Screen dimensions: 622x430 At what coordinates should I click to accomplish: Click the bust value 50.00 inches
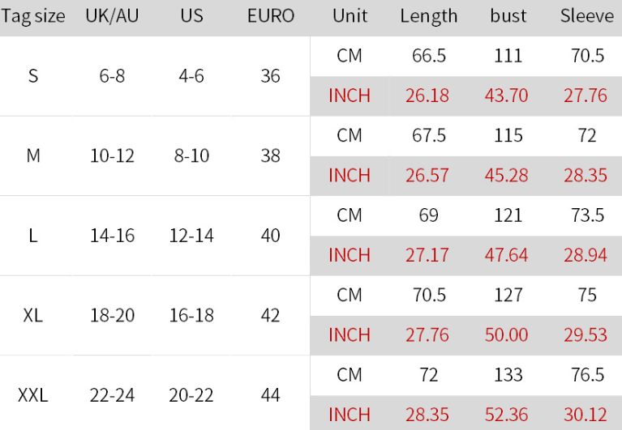[506, 335]
